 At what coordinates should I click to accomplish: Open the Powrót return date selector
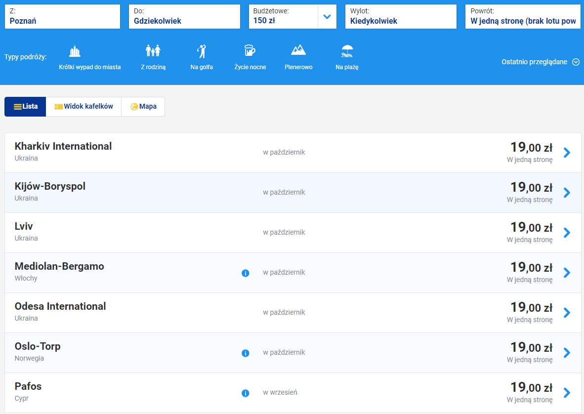point(523,17)
